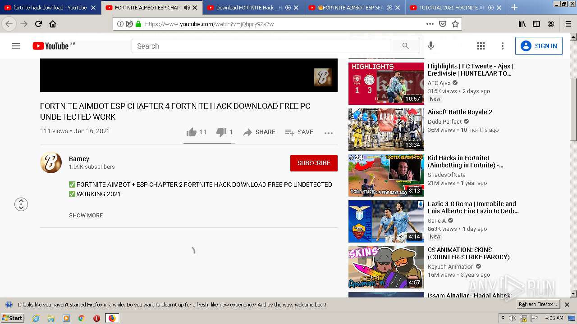Toggle media playback on Download FORTNITE Hack tab
The image size is (577, 324).
pyautogui.click(x=288, y=8)
